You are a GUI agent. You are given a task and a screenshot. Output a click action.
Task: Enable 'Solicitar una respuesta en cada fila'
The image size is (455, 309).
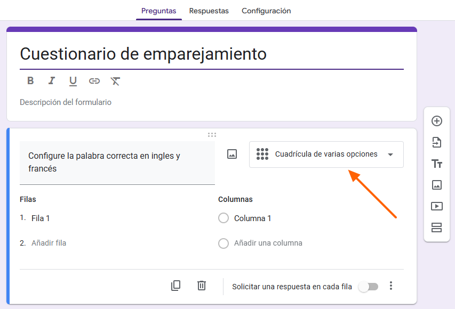coord(369,286)
